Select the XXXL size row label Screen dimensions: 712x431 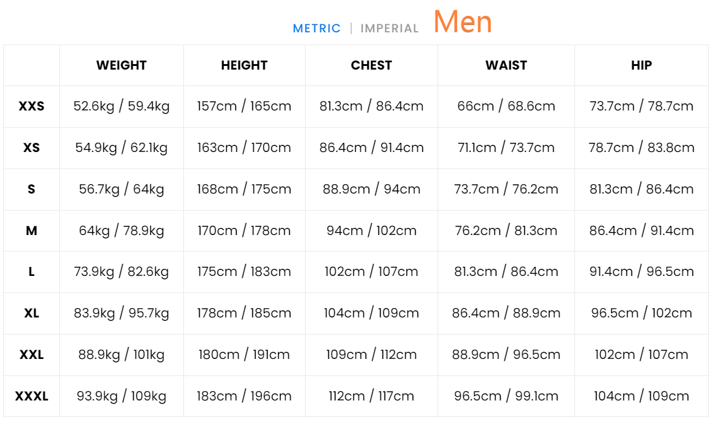click(32, 396)
